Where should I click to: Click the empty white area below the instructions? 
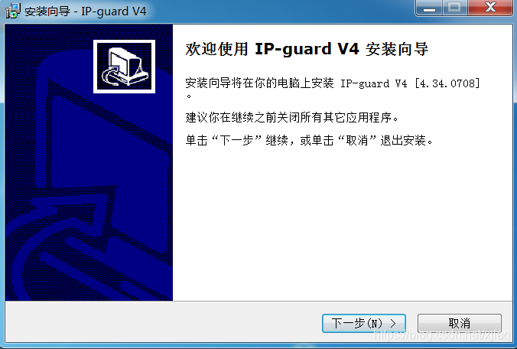click(343, 224)
